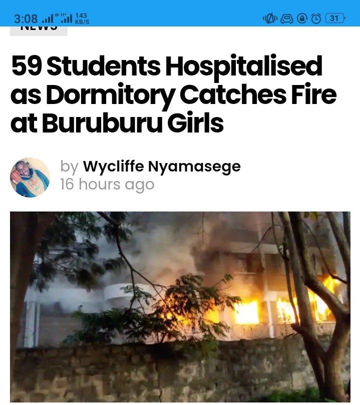Tap the muted bell vibrate icon

[x=270, y=18]
